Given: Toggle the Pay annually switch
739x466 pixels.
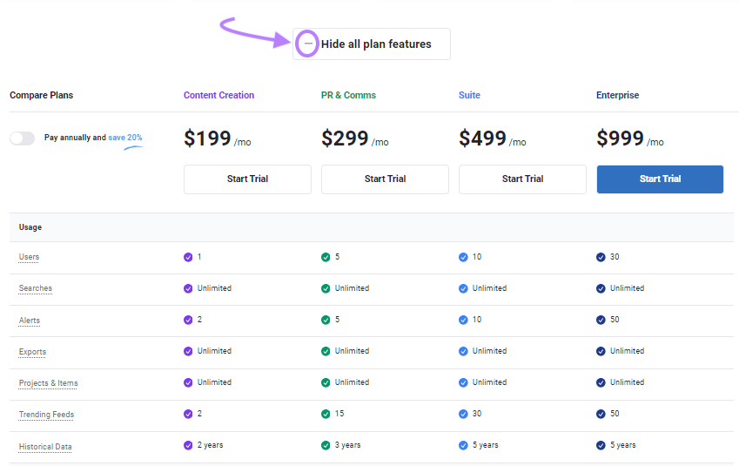Looking at the screenshot, I should (22, 138).
